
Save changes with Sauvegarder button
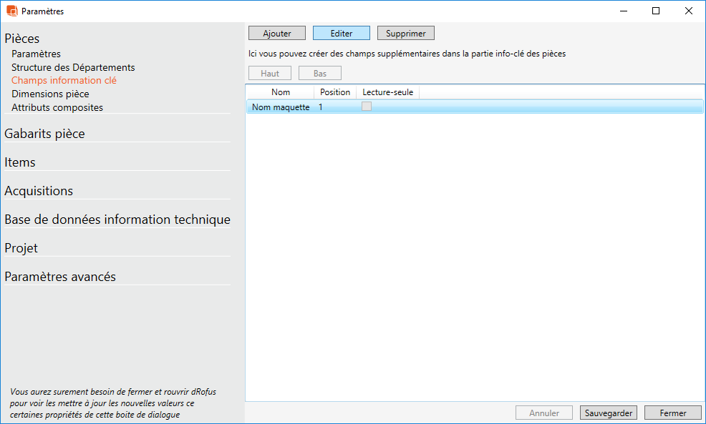(x=609, y=413)
